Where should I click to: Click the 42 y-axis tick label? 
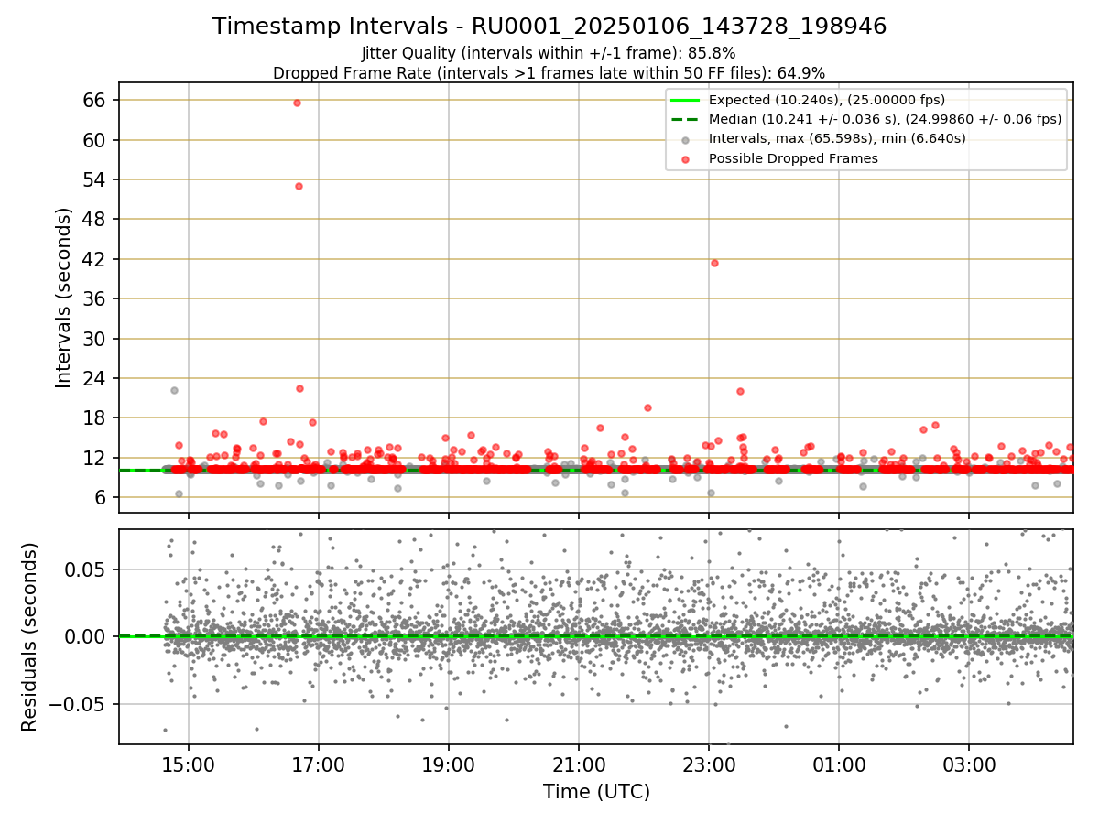click(96, 259)
